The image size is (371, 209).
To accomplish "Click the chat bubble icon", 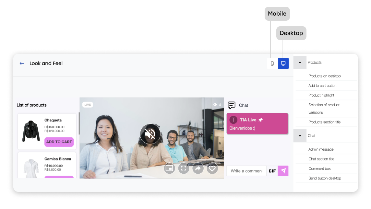I will coord(232,105).
